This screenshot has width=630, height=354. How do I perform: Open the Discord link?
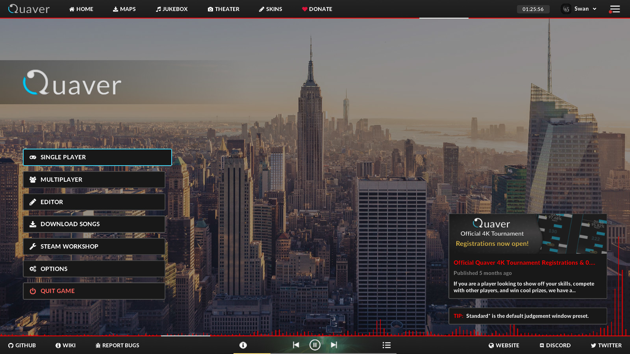point(555,345)
